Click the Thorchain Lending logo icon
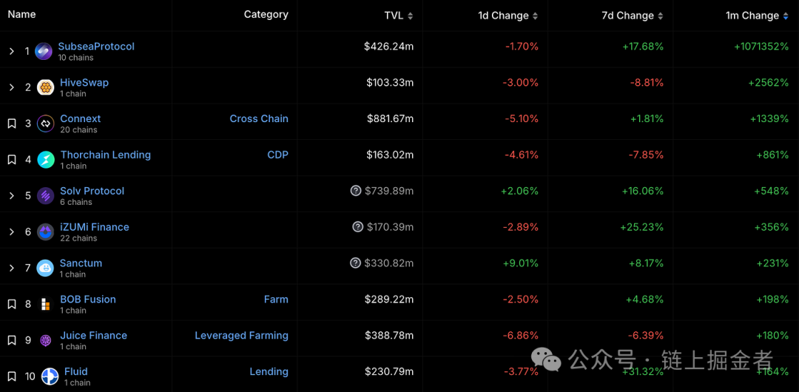Image resolution: width=799 pixels, height=392 pixels. (x=46, y=160)
